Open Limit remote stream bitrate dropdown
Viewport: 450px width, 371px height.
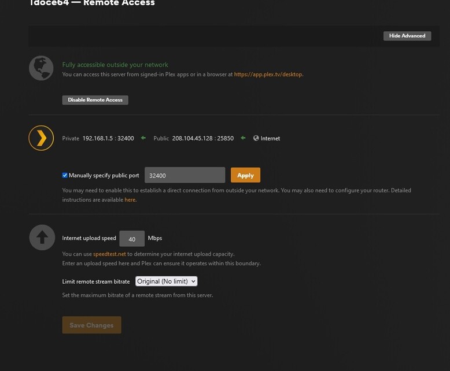[166, 281]
